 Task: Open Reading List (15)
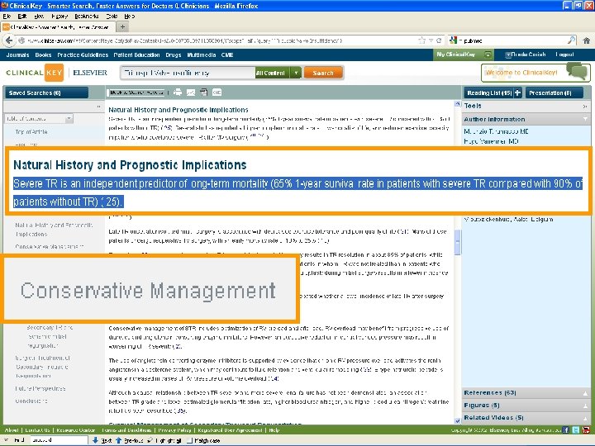pos(489,93)
